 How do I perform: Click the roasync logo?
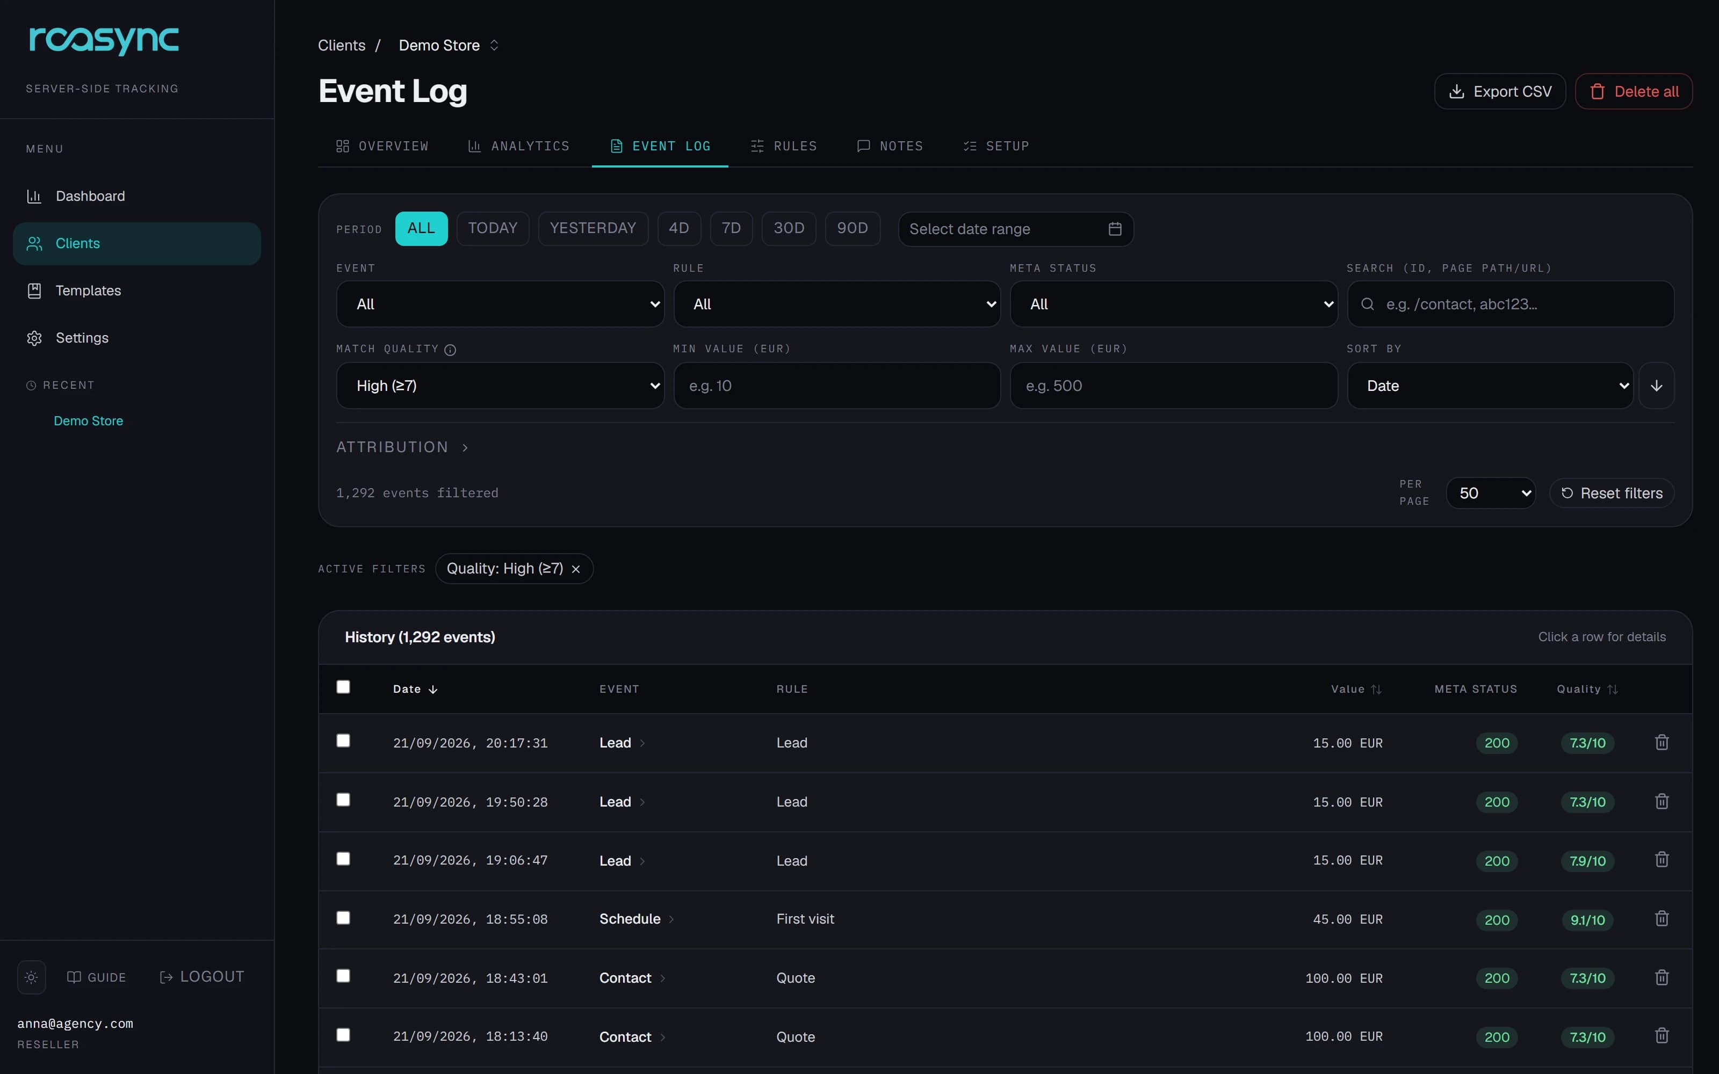(104, 40)
